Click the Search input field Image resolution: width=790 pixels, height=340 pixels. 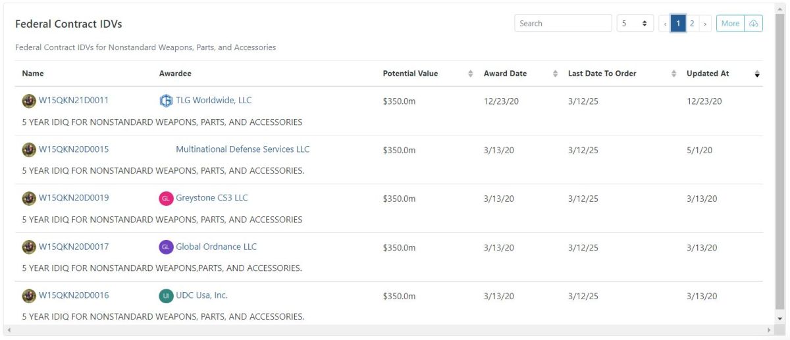(563, 24)
